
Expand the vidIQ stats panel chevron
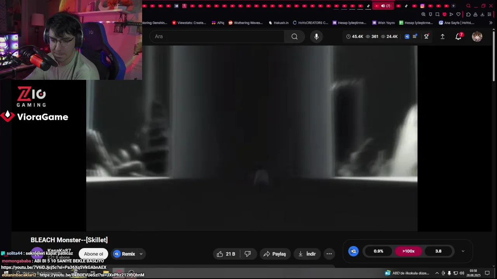463,251
